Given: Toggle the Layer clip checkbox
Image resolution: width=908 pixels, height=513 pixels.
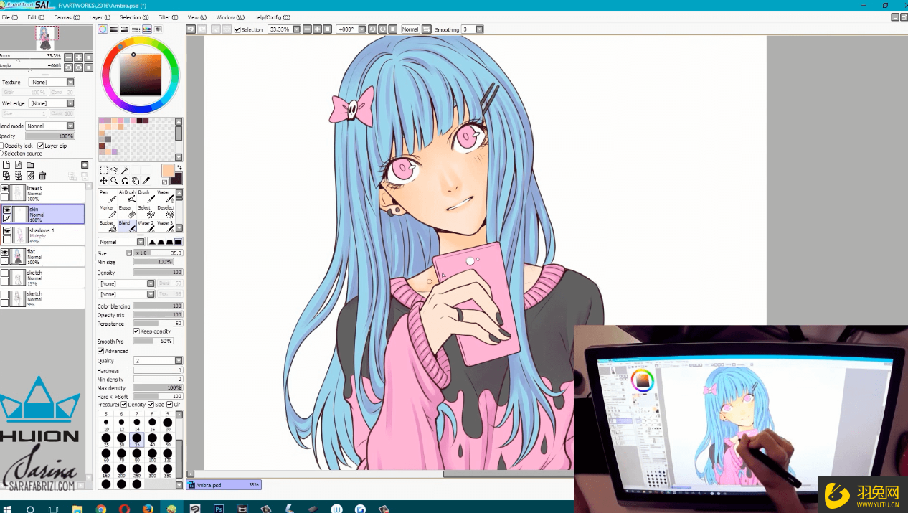Looking at the screenshot, I should pos(41,146).
